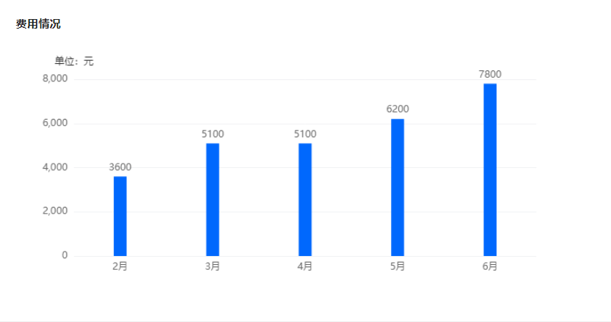Select the tallest bar for 6月

point(490,170)
